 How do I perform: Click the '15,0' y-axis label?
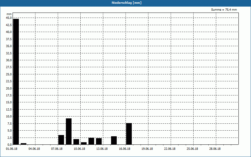(x=9, y=102)
